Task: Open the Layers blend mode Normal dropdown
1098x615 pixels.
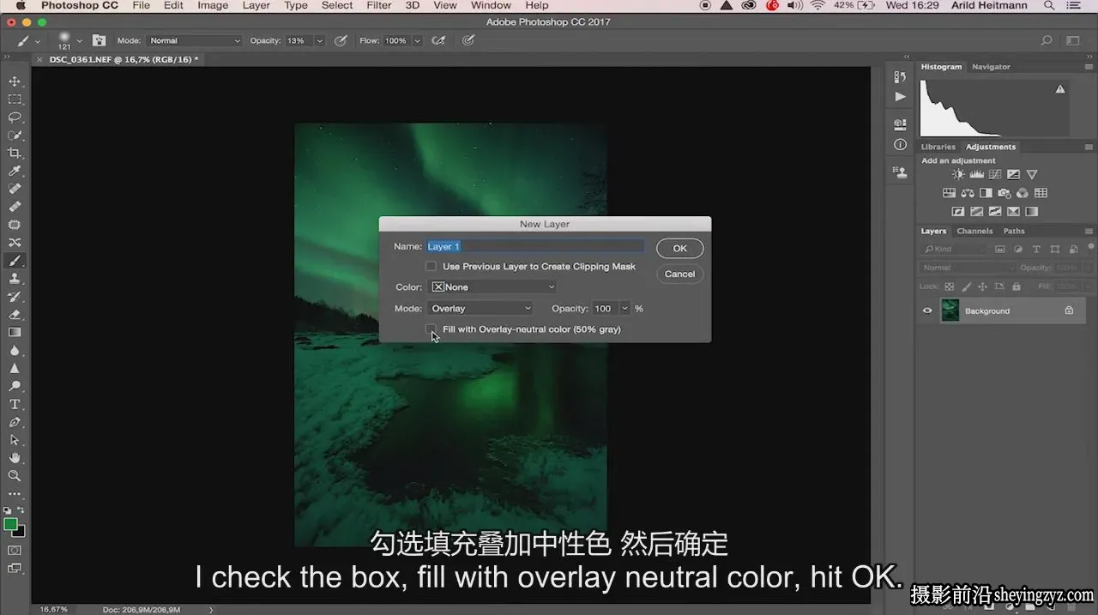Action: (967, 268)
